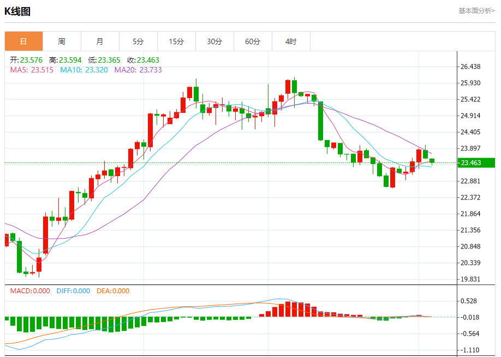Open the 15分 interval tab

tap(176, 41)
